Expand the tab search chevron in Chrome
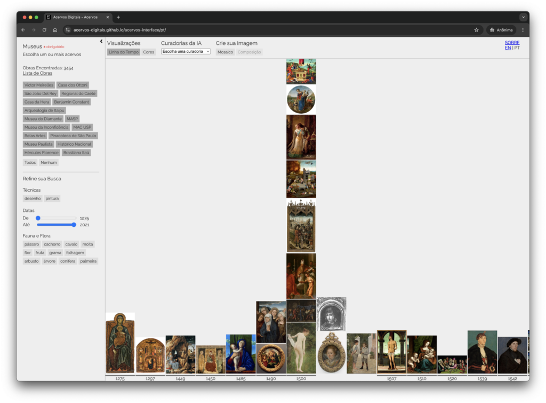 [x=523, y=17]
